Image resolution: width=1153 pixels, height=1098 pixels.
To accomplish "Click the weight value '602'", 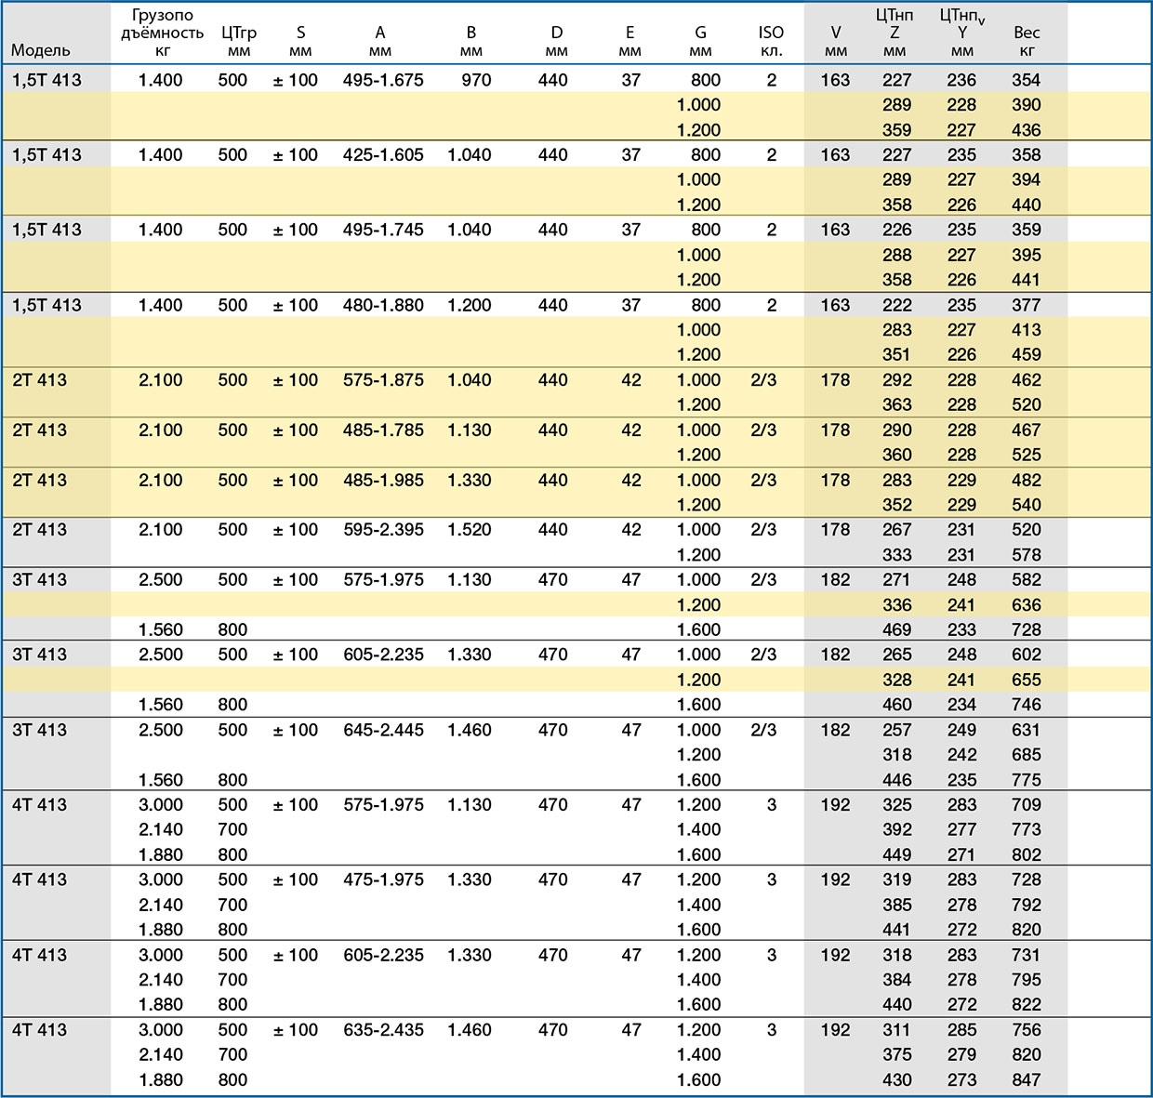I will (x=1027, y=655).
